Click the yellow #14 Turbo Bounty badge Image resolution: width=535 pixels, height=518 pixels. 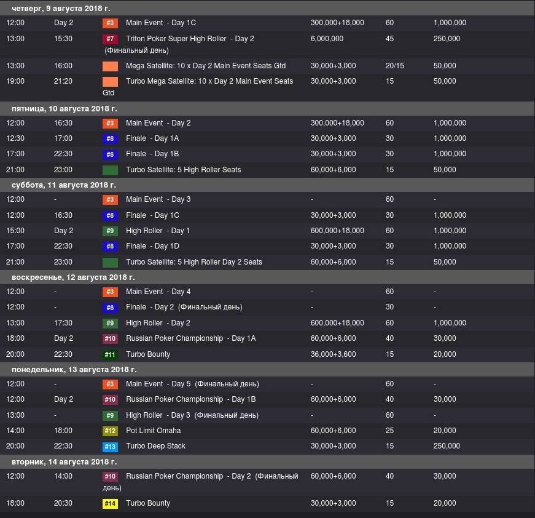(x=110, y=503)
